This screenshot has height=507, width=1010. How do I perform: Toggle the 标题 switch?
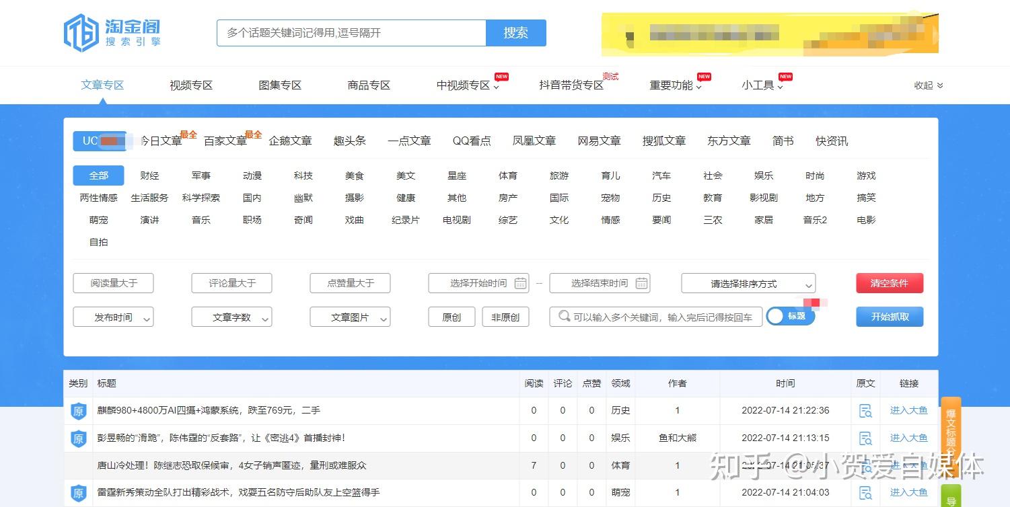click(x=791, y=316)
